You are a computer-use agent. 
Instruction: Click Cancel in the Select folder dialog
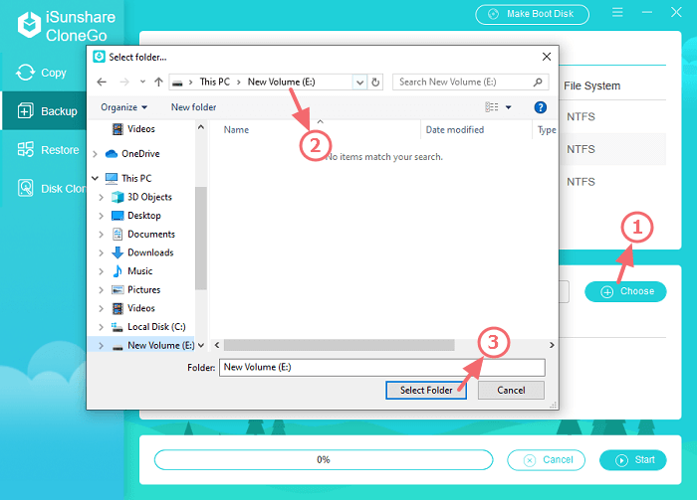click(511, 391)
